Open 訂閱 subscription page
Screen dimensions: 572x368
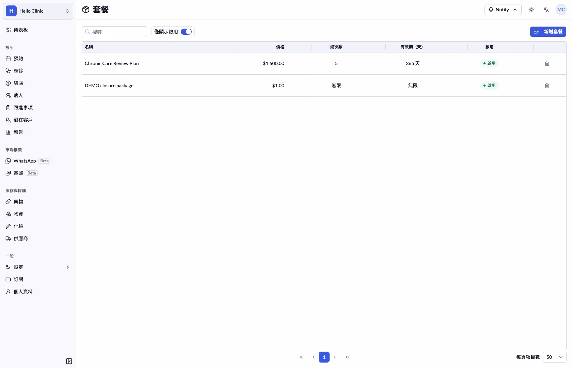[38, 279]
